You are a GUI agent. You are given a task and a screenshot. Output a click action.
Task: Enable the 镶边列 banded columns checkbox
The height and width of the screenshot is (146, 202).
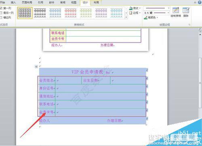pyautogui.click(x=1, y=17)
